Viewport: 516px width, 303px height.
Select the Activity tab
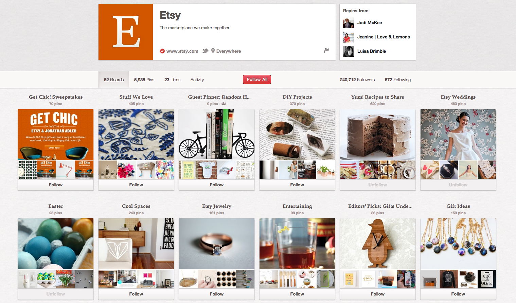tap(197, 80)
